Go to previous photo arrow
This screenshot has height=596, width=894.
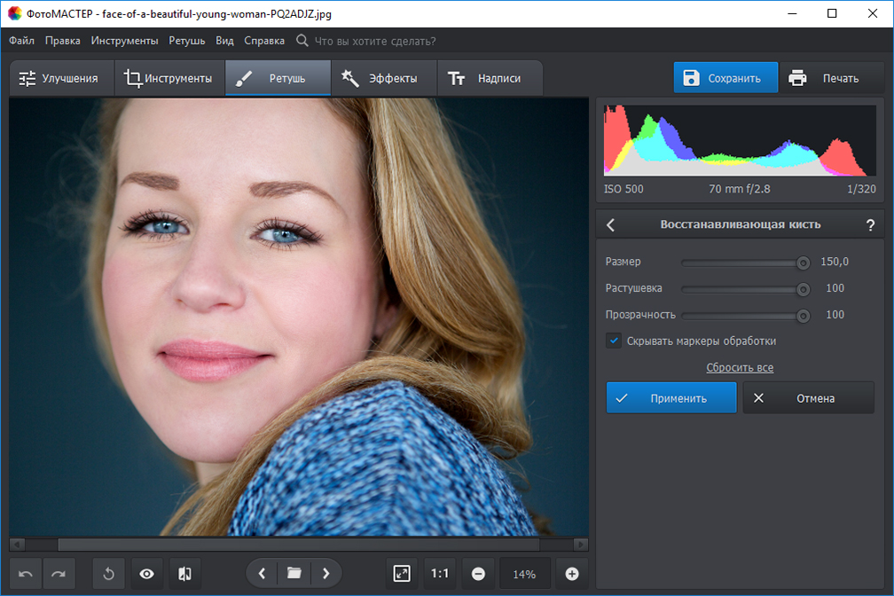click(263, 573)
